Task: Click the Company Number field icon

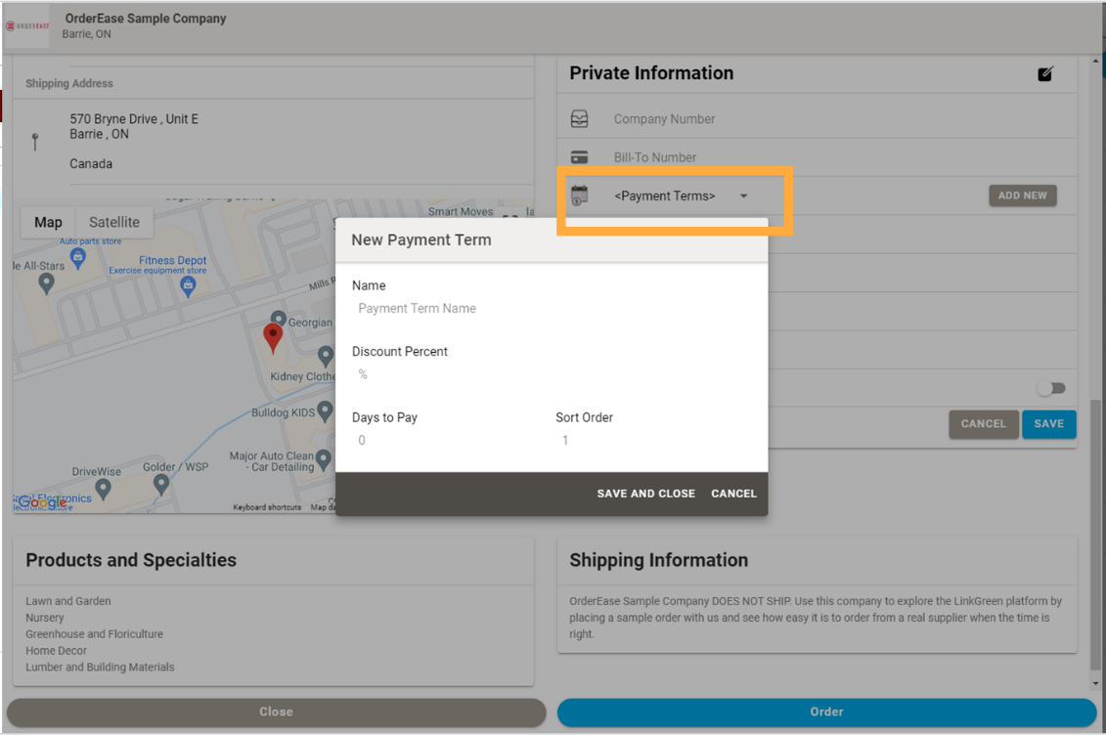Action: 580,117
